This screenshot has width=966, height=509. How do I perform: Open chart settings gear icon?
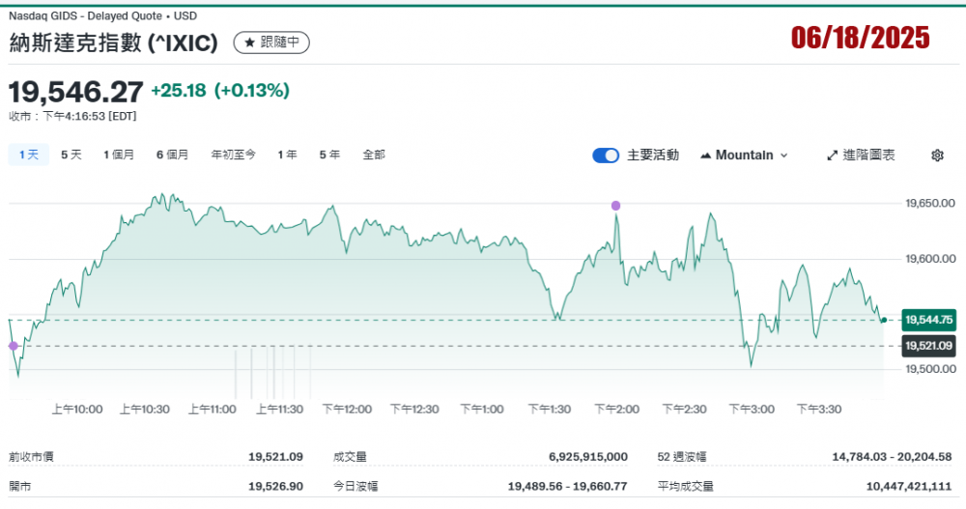coord(936,156)
